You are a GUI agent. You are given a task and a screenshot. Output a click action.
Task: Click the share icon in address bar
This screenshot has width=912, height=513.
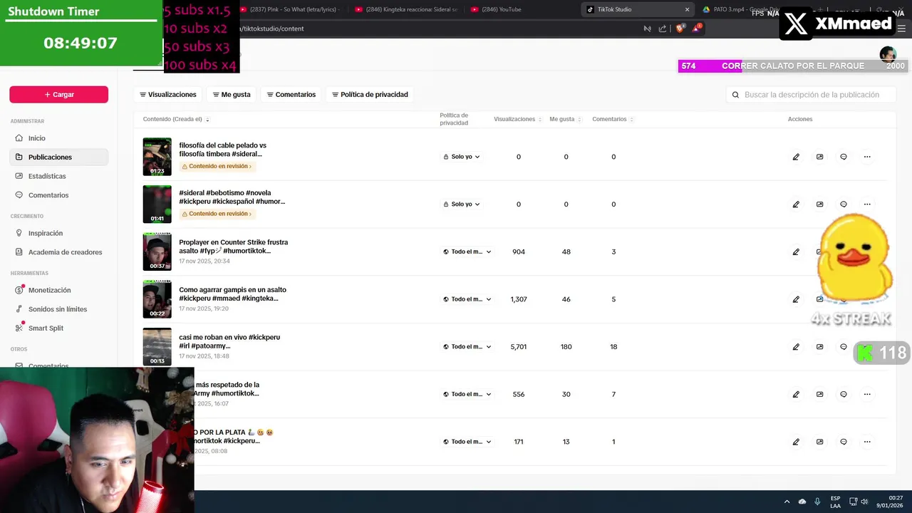pyautogui.click(x=663, y=28)
